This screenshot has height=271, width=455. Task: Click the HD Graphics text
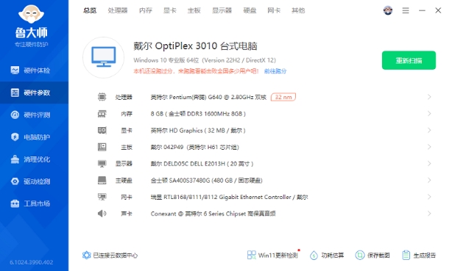pyautogui.click(x=198, y=131)
